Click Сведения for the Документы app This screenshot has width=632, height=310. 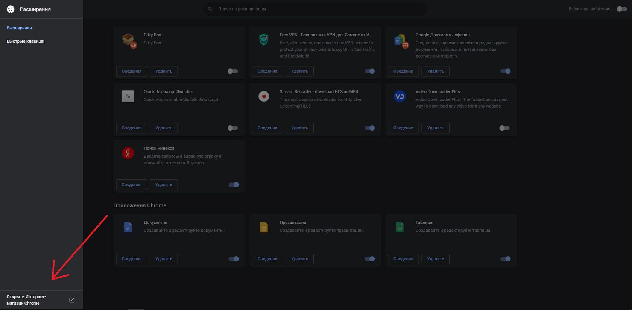pyautogui.click(x=131, y=259)
